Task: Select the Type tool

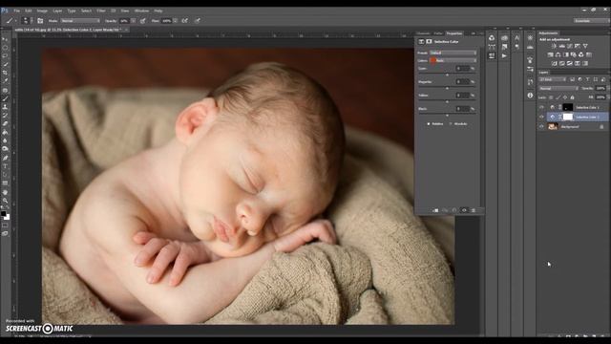Action: [x=5, y=166]
